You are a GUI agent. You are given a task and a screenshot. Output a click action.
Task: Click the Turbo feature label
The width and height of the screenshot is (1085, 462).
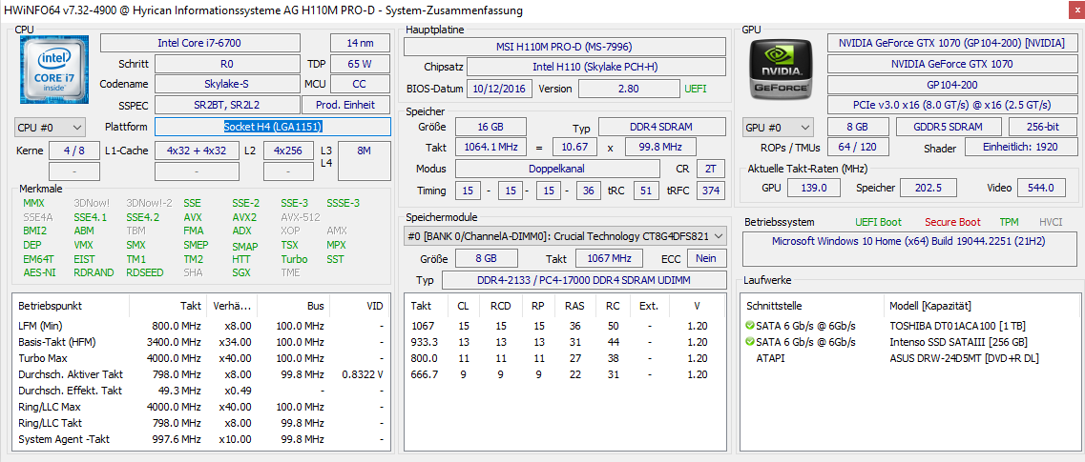(294, 259)
